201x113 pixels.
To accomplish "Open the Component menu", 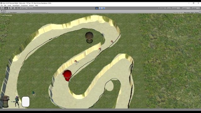I will click(x=24, y=5).
